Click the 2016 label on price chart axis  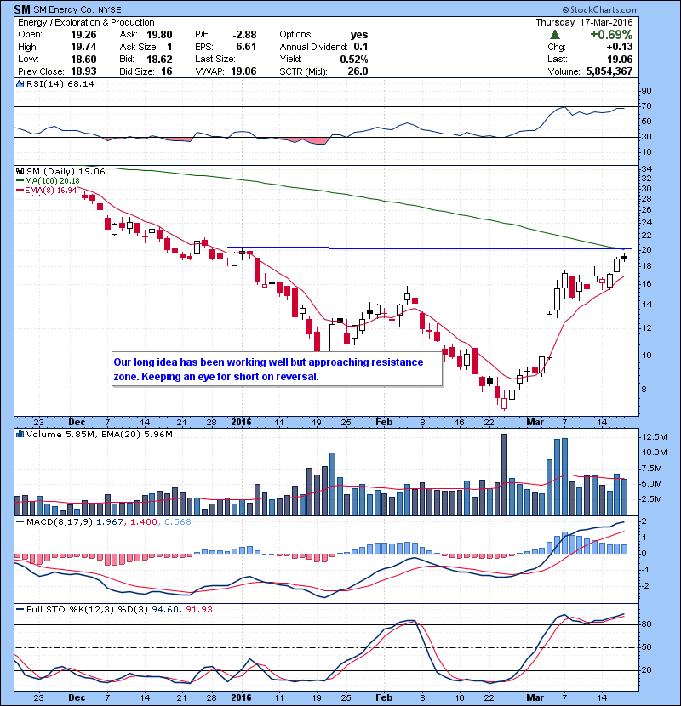click(241, 422)
